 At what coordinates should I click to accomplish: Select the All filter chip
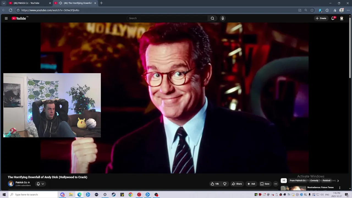coord(284,180)
